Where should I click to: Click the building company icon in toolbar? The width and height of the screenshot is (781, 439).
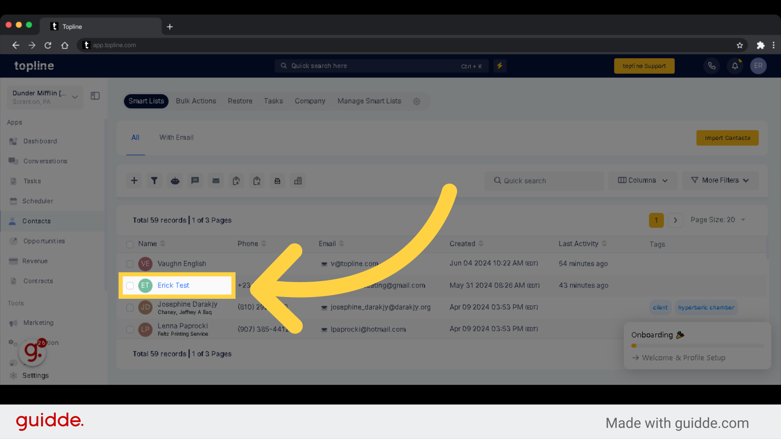298,180
